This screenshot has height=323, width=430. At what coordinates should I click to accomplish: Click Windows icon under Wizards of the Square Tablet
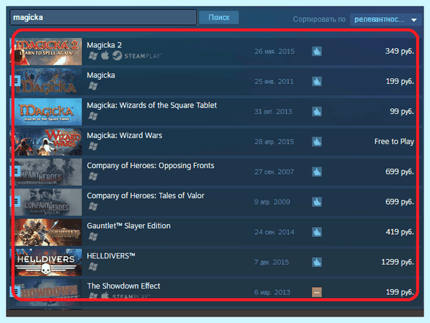point(93,116)
